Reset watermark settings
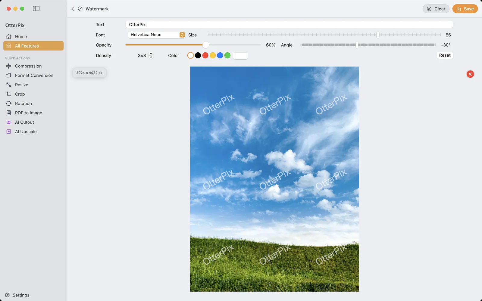Viewport: 482px width, 301px height. pos(445,55)
